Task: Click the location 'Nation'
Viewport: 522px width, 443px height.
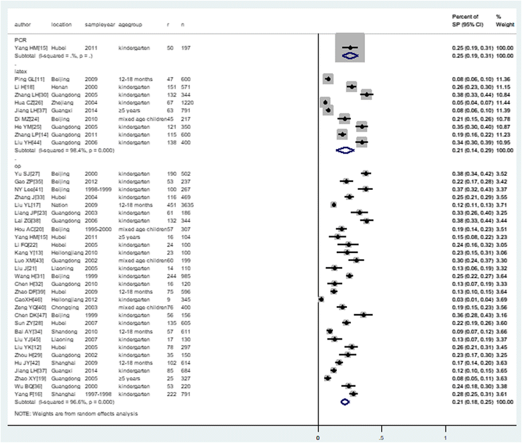Action: pyautogui.click(x=59, y=205)
